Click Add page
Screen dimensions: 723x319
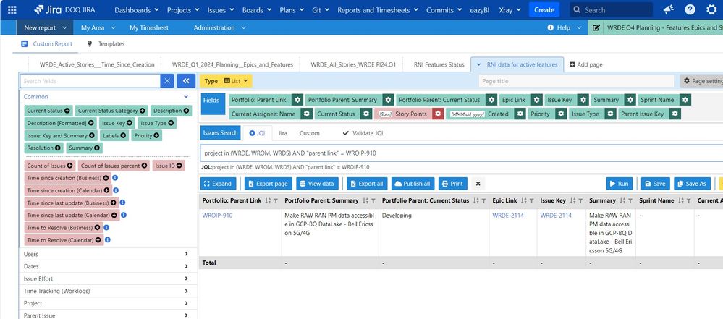pyautogui.click(x=586, y=64)
